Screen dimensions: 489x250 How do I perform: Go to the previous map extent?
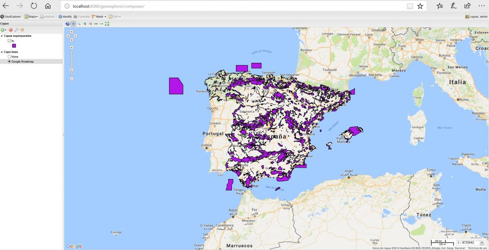[96, 24]
